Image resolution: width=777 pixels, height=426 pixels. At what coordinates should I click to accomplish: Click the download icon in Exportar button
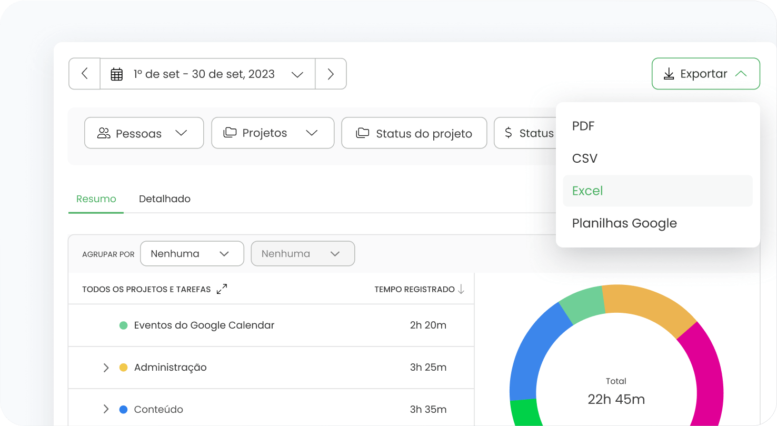click(x=669, y=74)
